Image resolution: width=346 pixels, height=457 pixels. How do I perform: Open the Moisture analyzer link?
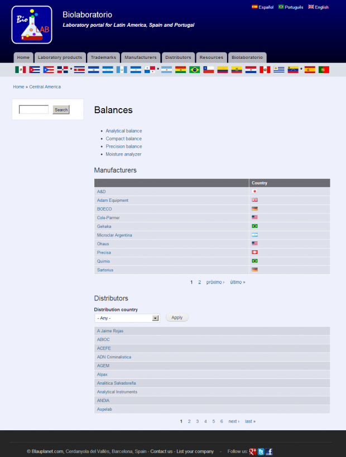click(123, 154)
